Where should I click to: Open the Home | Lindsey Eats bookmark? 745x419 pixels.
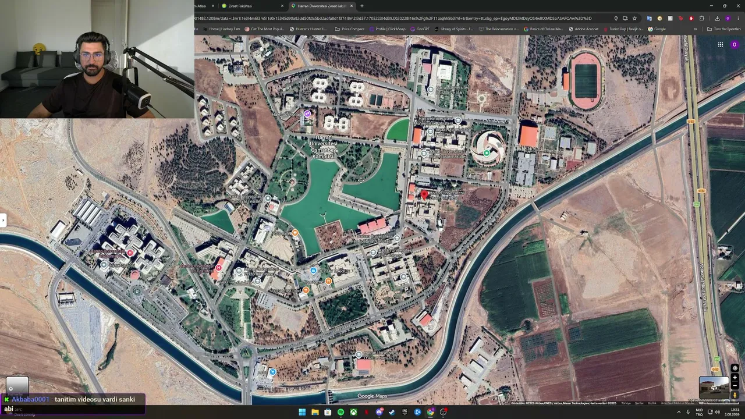222,29
